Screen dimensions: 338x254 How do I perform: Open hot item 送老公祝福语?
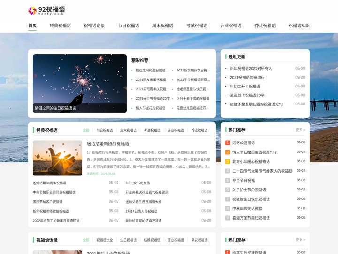pos(244,143)
